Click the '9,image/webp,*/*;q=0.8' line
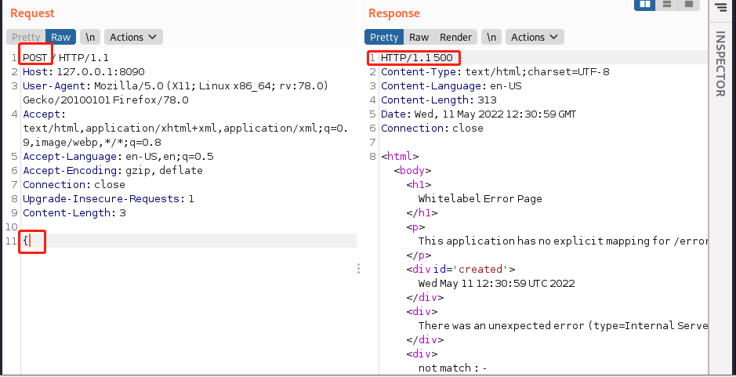 click(x=92, y=142)
